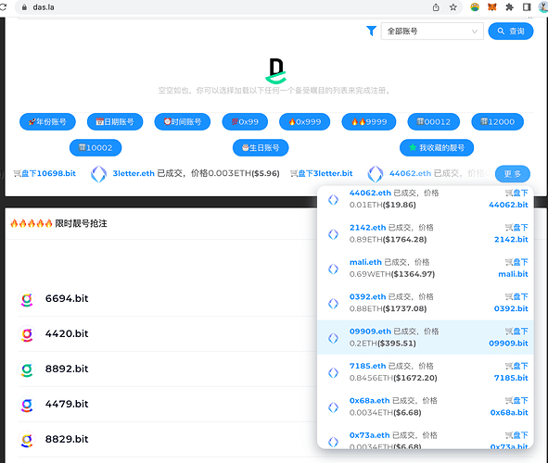Screen dimensions: 548x463
Task: Click the blue filter funnel icon
Action: [371, 31]
